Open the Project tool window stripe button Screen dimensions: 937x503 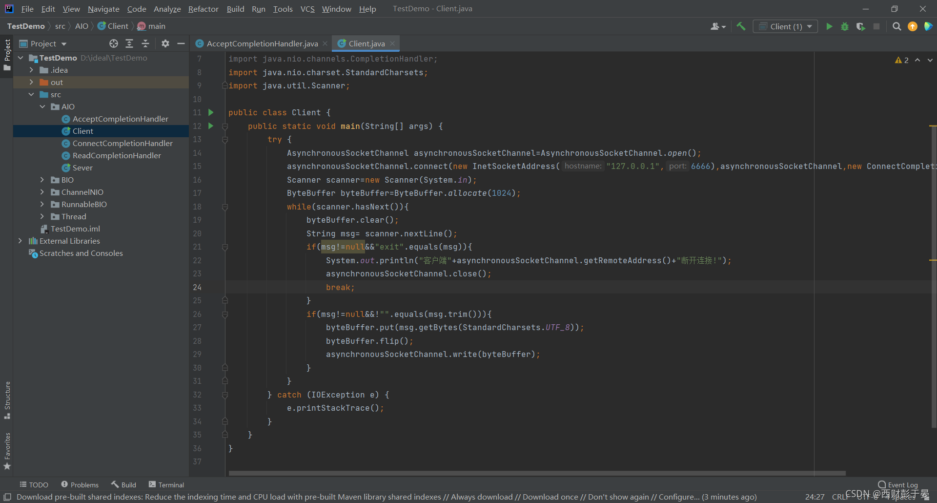pos(7,55)
